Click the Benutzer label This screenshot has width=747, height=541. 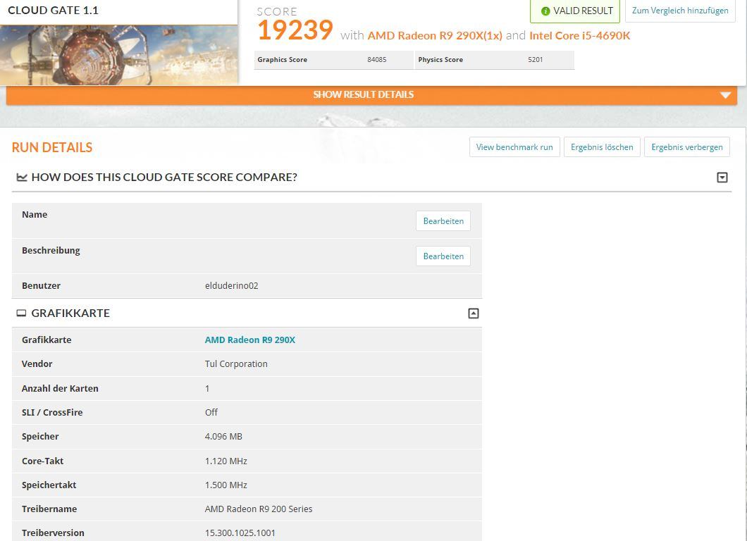[x=41, y=286]
